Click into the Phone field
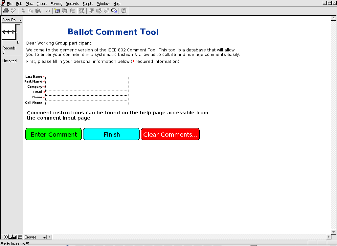This screenshot has height=246, width=337. coord(87,98)
